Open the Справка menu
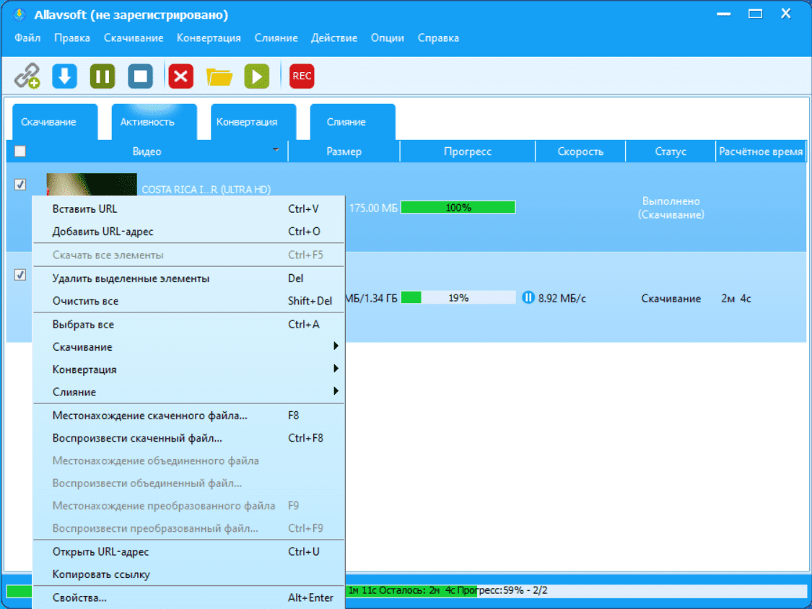The image size is (812, 609). click(x=438, y=38)
